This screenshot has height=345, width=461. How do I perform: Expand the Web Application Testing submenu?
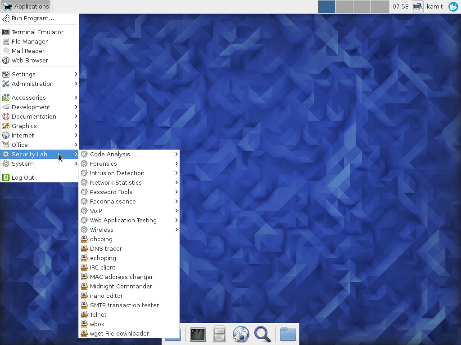click(x=123, y=220)
